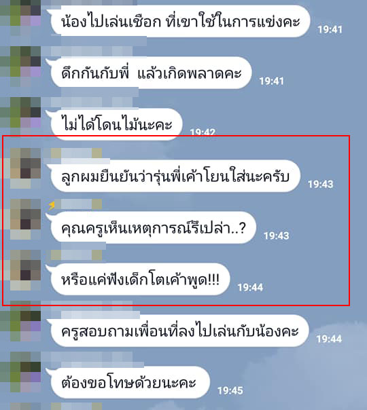
Task: Tap the 'ครูสอบถามเพื่อนที่ลงไปเล่นกับน้องคะ' bubble
Action: click(x=178, y=331)
